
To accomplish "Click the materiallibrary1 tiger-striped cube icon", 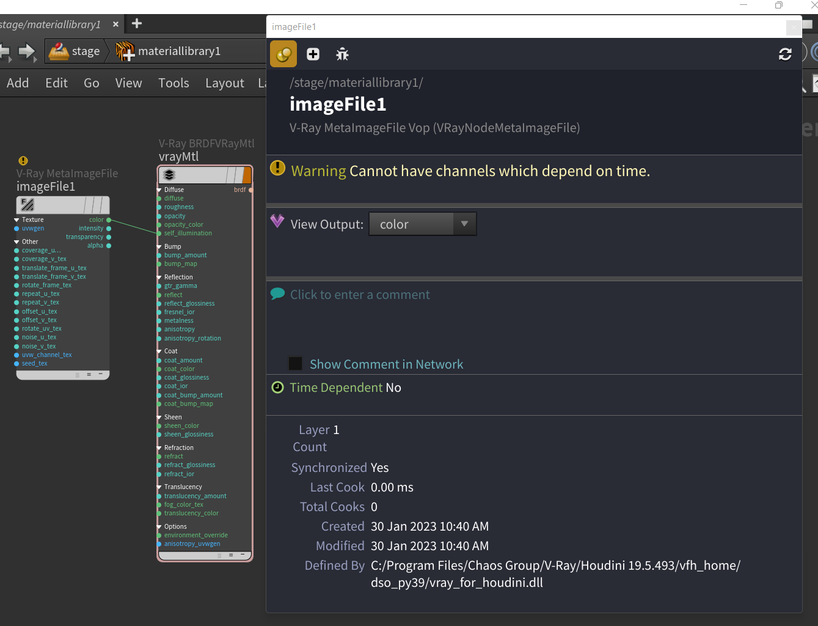I will pos(125,51).
